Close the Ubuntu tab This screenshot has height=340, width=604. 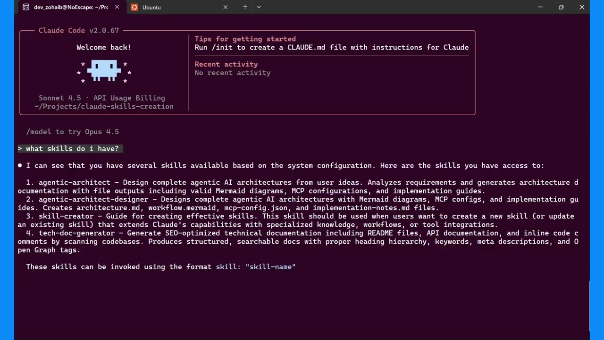click(x=225, y=7)
